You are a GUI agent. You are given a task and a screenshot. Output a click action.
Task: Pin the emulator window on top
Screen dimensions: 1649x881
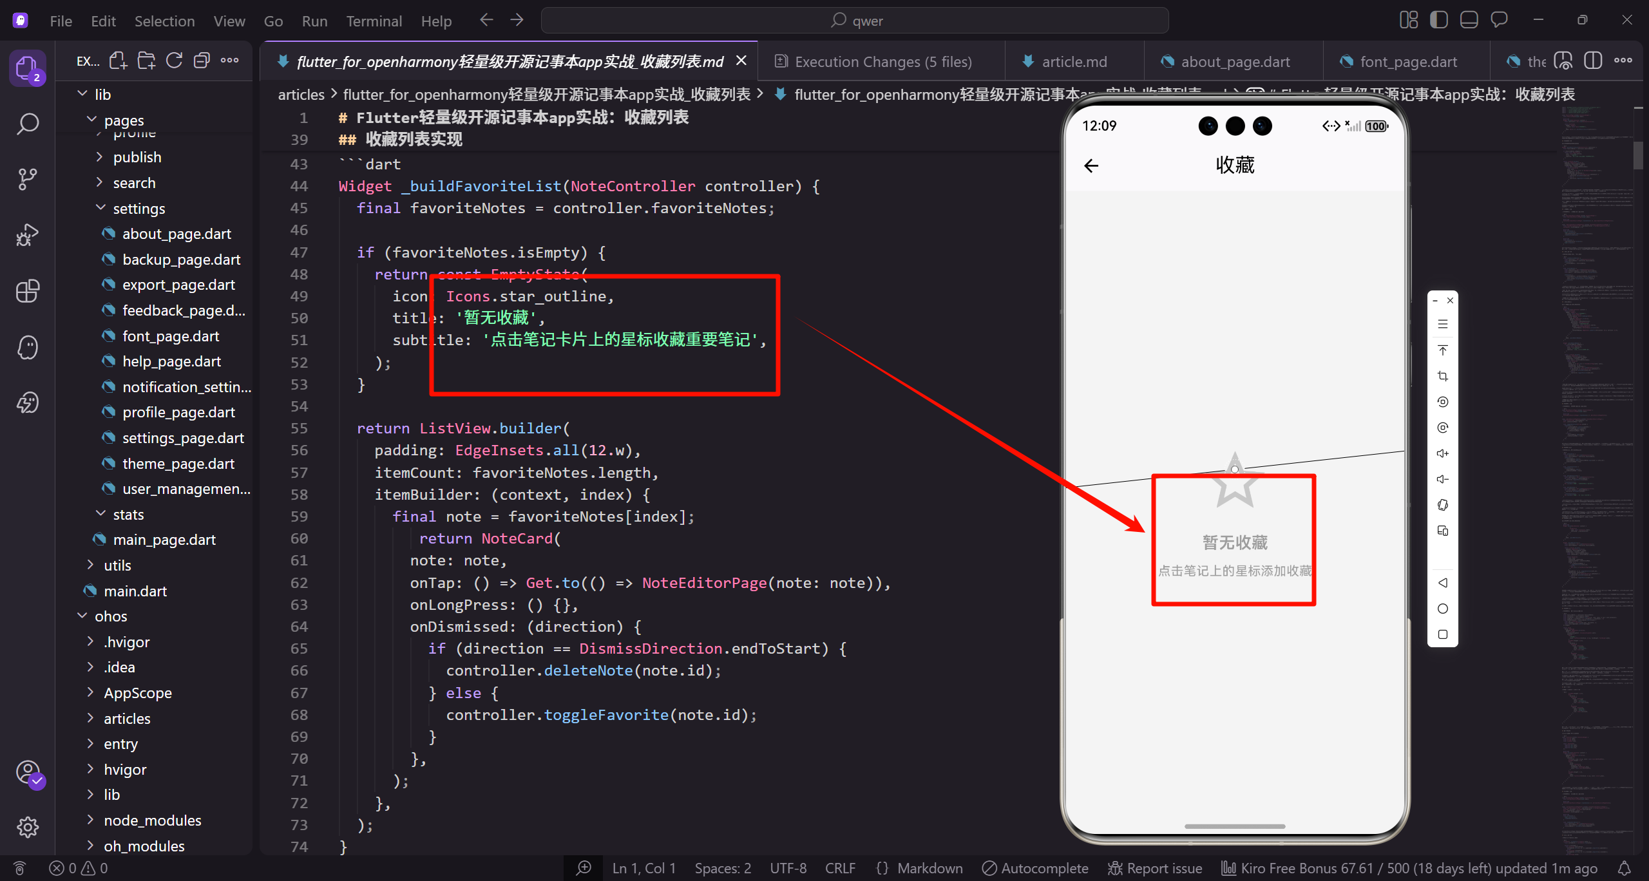(x=1443, y=350)
